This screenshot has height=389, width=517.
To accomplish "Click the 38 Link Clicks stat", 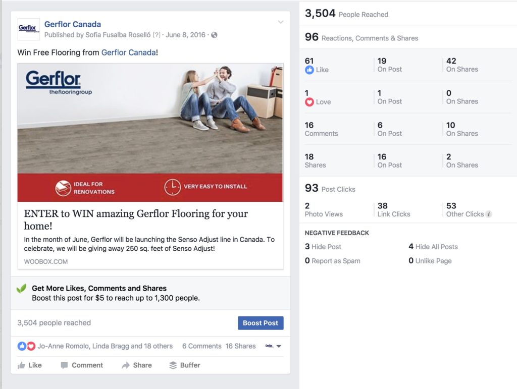I will (x=394, y=210).
